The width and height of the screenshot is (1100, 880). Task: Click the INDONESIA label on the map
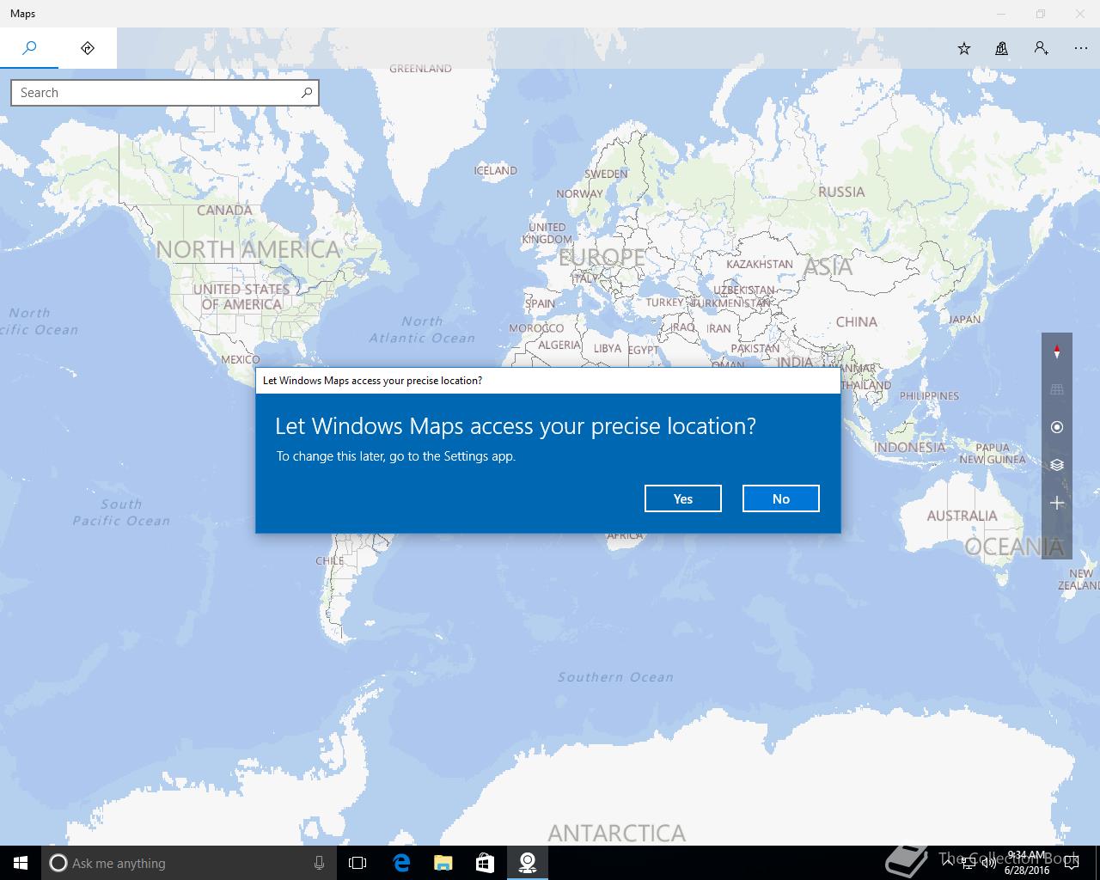909,447
